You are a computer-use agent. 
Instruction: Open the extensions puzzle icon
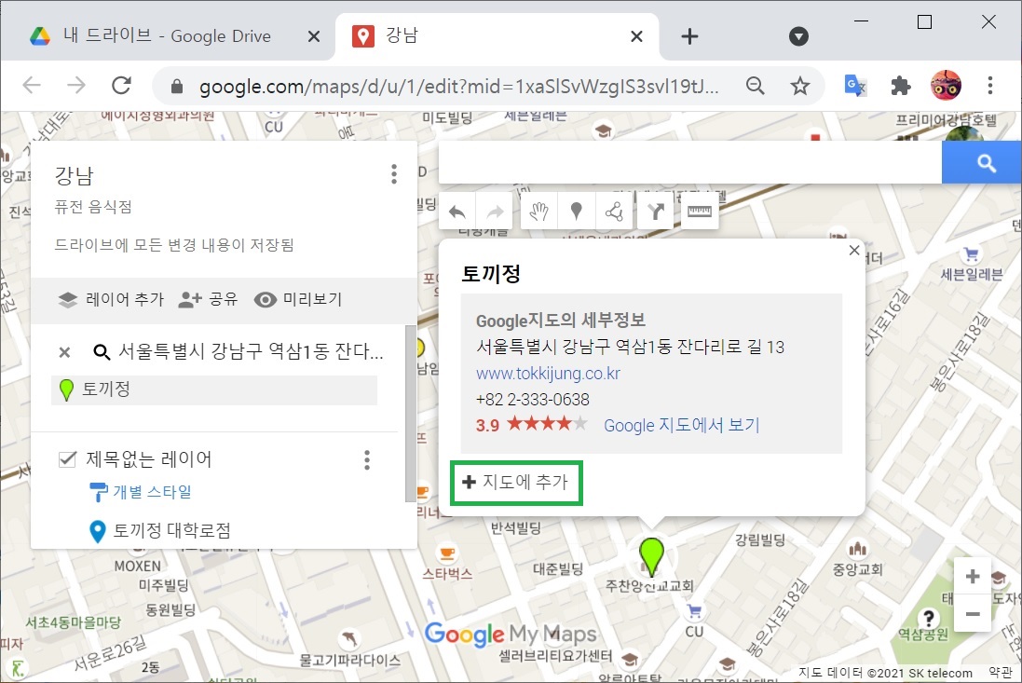[900, 86]
